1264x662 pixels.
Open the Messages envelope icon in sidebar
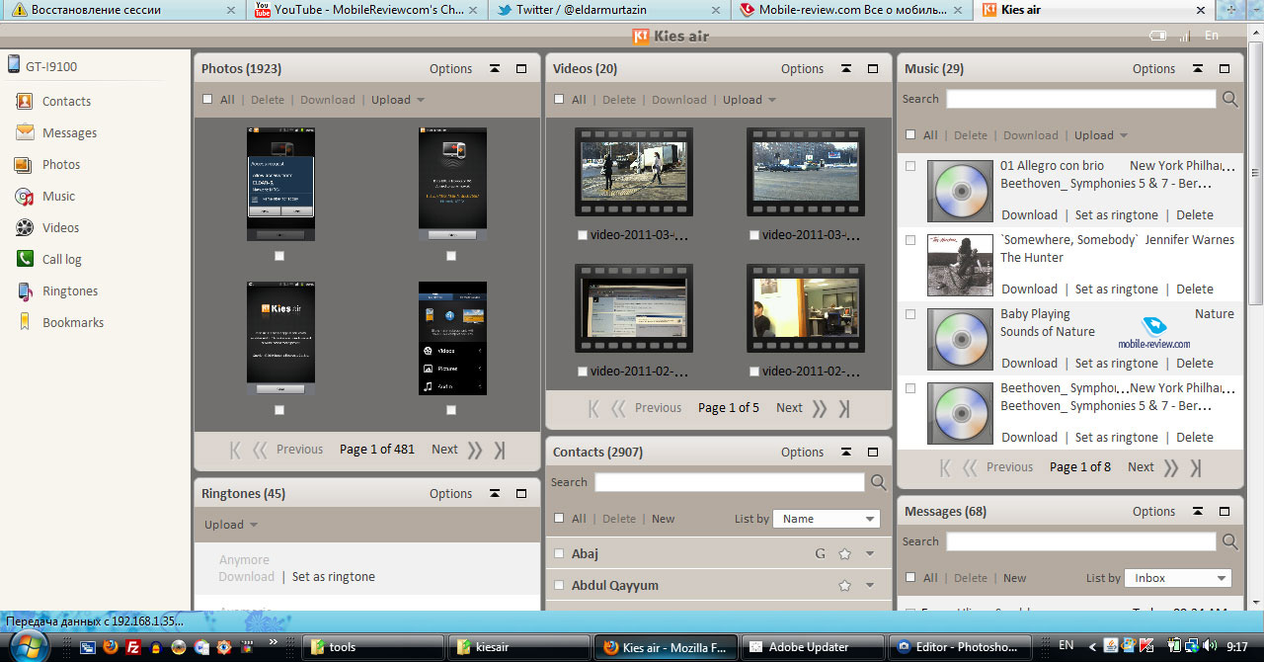coord(24,132)
